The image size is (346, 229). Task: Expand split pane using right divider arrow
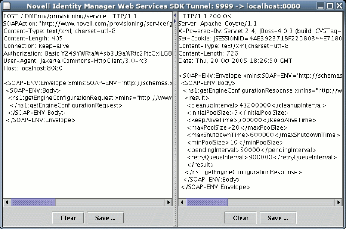[x=175, y=21]
